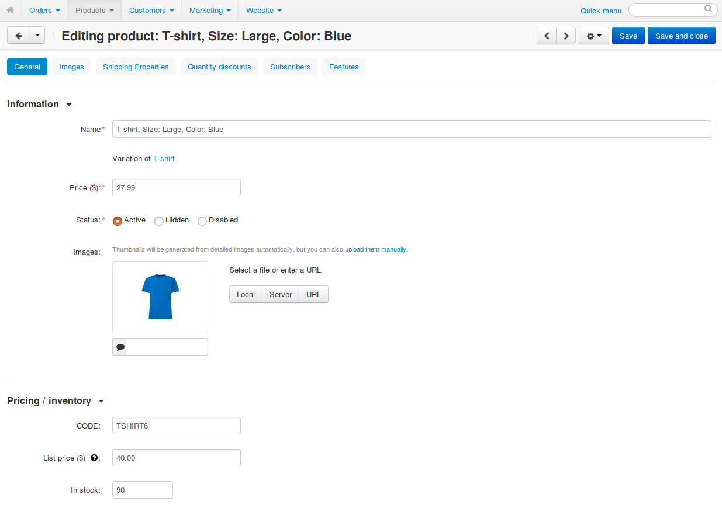Select the General tab
Screen dimensions: 722x505
[27, 67]
